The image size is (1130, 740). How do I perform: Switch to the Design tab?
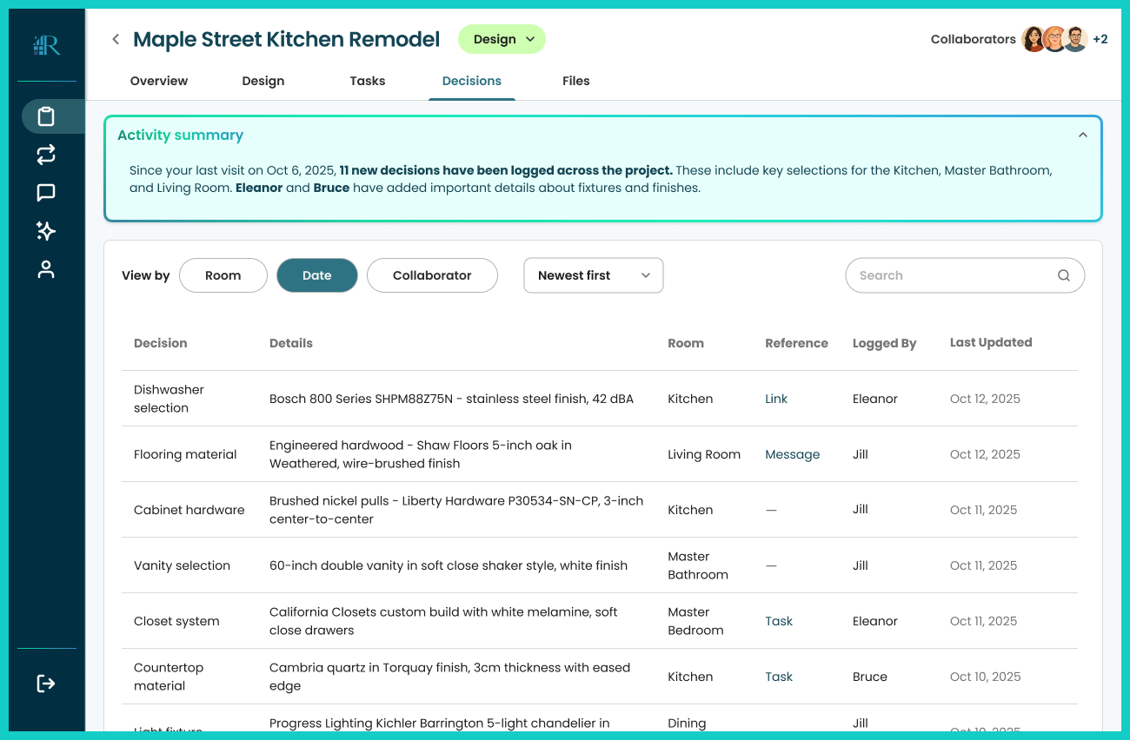point(263,81)
